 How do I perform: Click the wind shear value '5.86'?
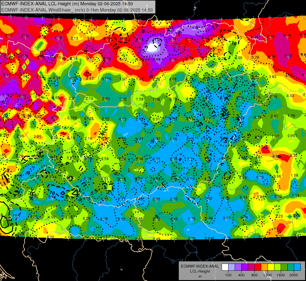coord(121,219)
